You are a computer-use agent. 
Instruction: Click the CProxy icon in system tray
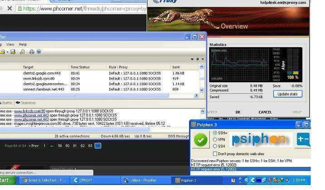(x=253, y=180)
